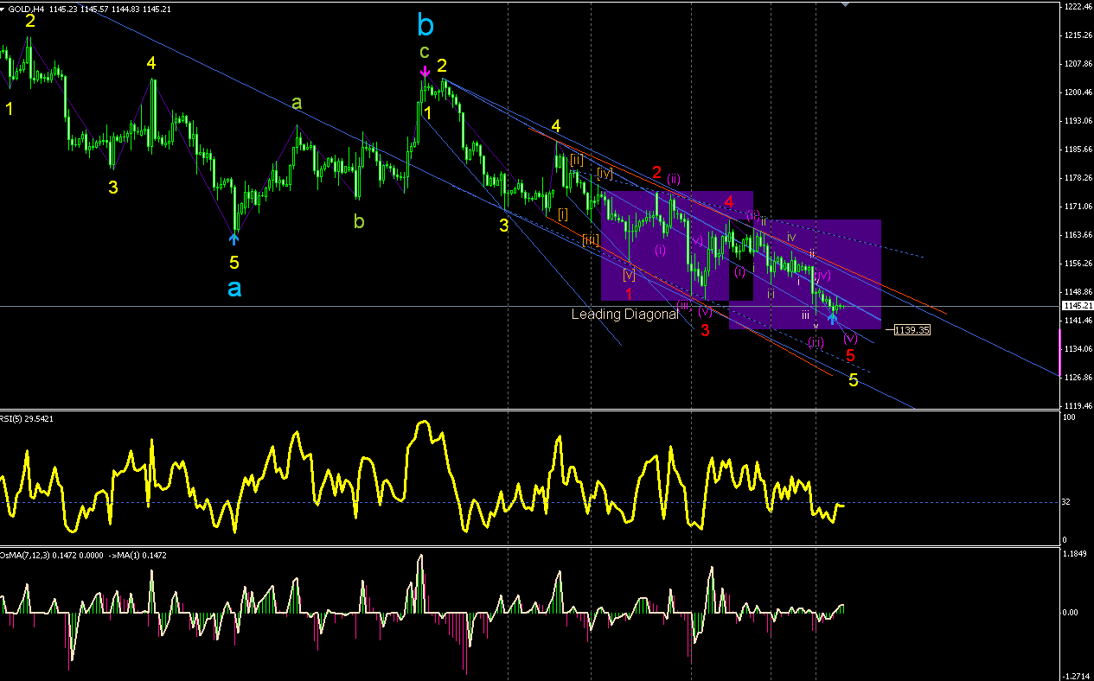1094x681 pixels.
Task: Click the triangle icon before GOLD,H4 title
Action: tap(3, 9)
